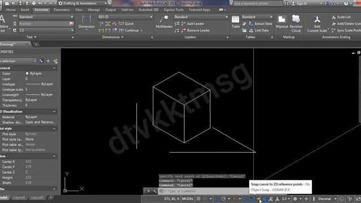Toggle MODEL space button in status bar
Image resolution: width=361 pixels, height=203 pixels.
click(188, 198)
